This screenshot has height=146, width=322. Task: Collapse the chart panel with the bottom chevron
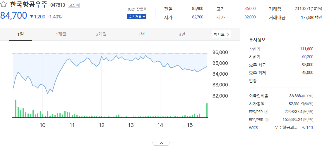161,143
